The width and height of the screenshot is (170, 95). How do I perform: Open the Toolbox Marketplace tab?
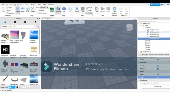pyautogui.click(x=5, y=22)
